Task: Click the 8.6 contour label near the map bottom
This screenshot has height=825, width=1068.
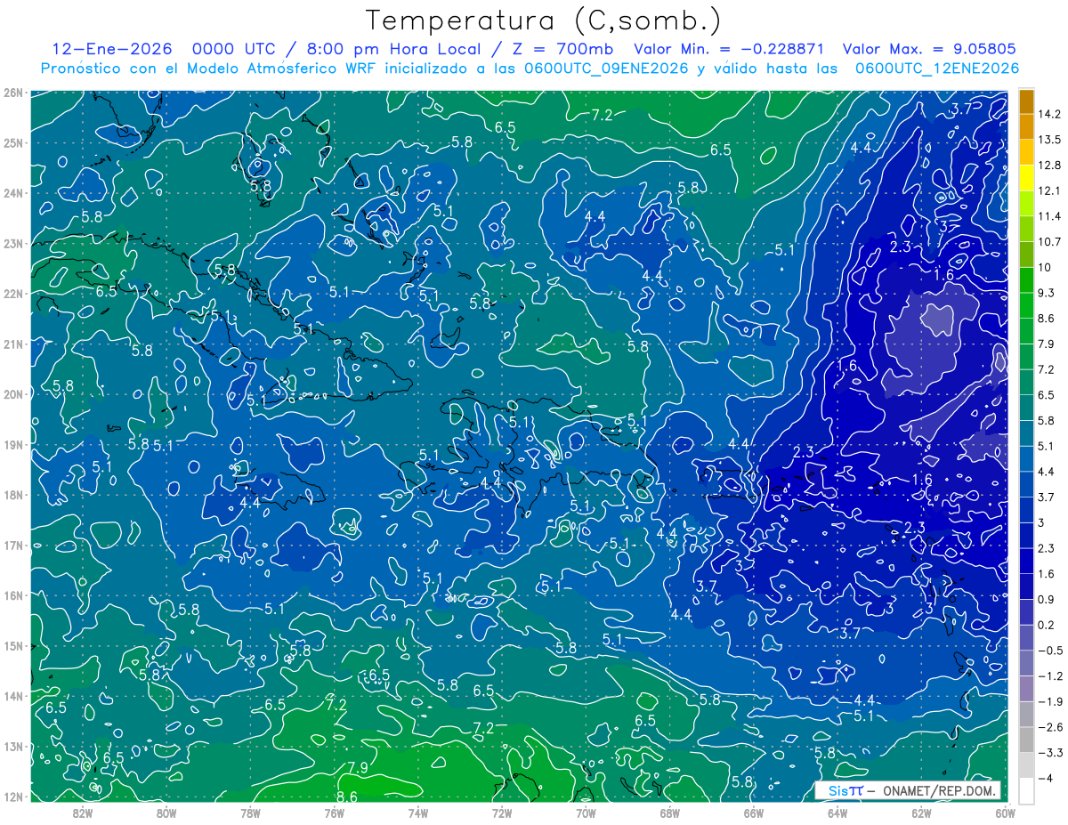Action: [347, 797]
